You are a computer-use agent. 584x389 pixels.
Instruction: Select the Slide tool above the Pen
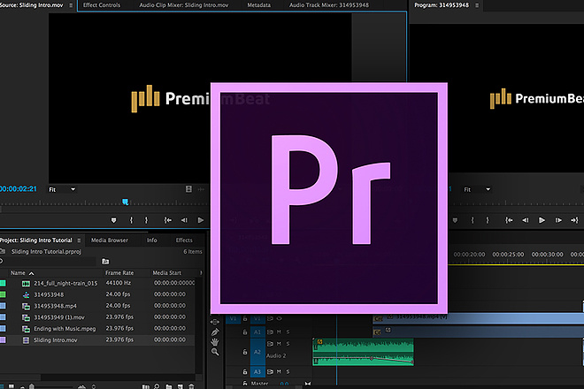click(215, 322)
